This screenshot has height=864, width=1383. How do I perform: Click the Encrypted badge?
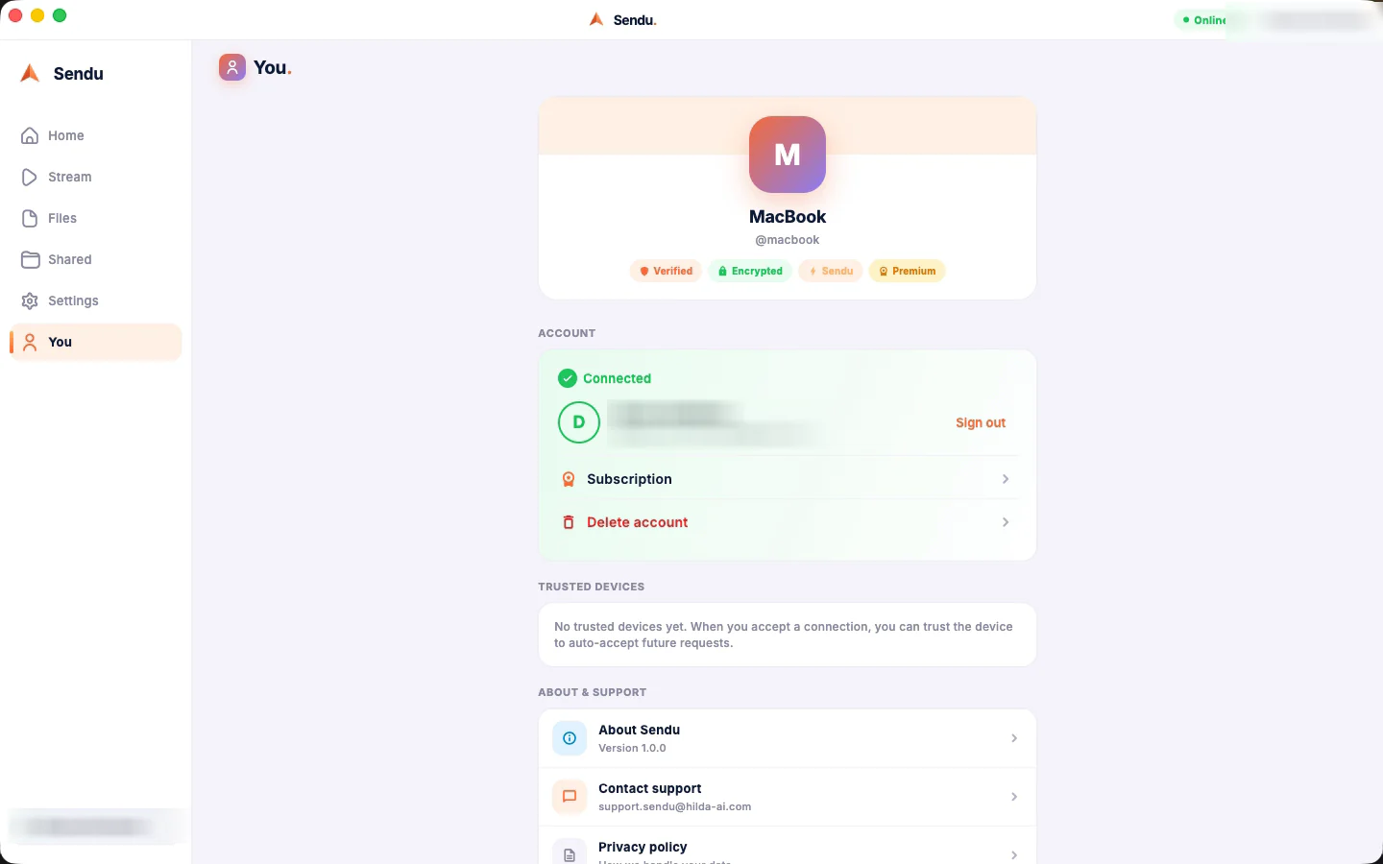coord(751,271)
